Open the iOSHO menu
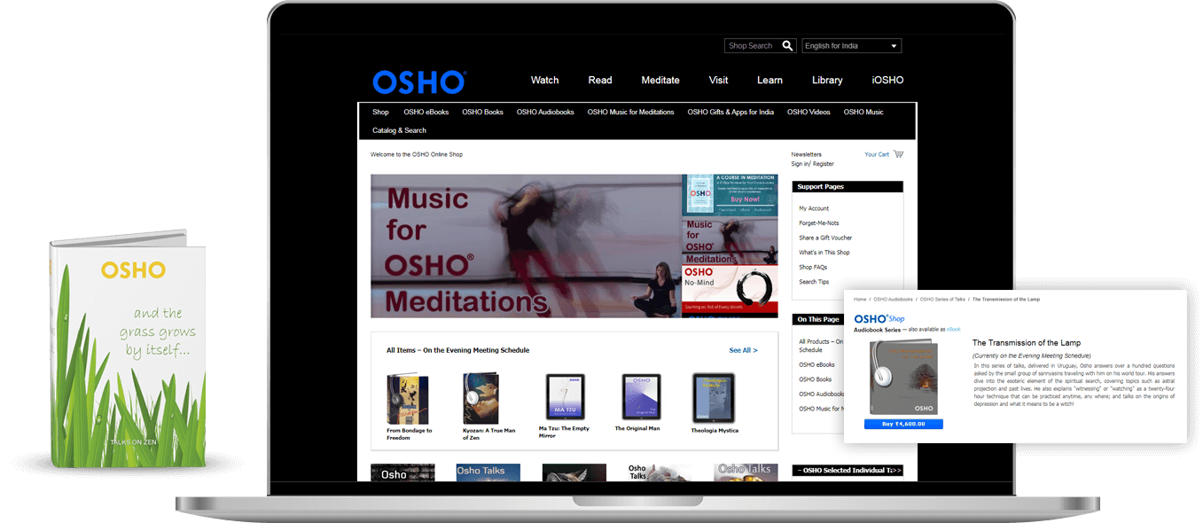This screenshot has height=523, width=1203. [x=887, y=80]
